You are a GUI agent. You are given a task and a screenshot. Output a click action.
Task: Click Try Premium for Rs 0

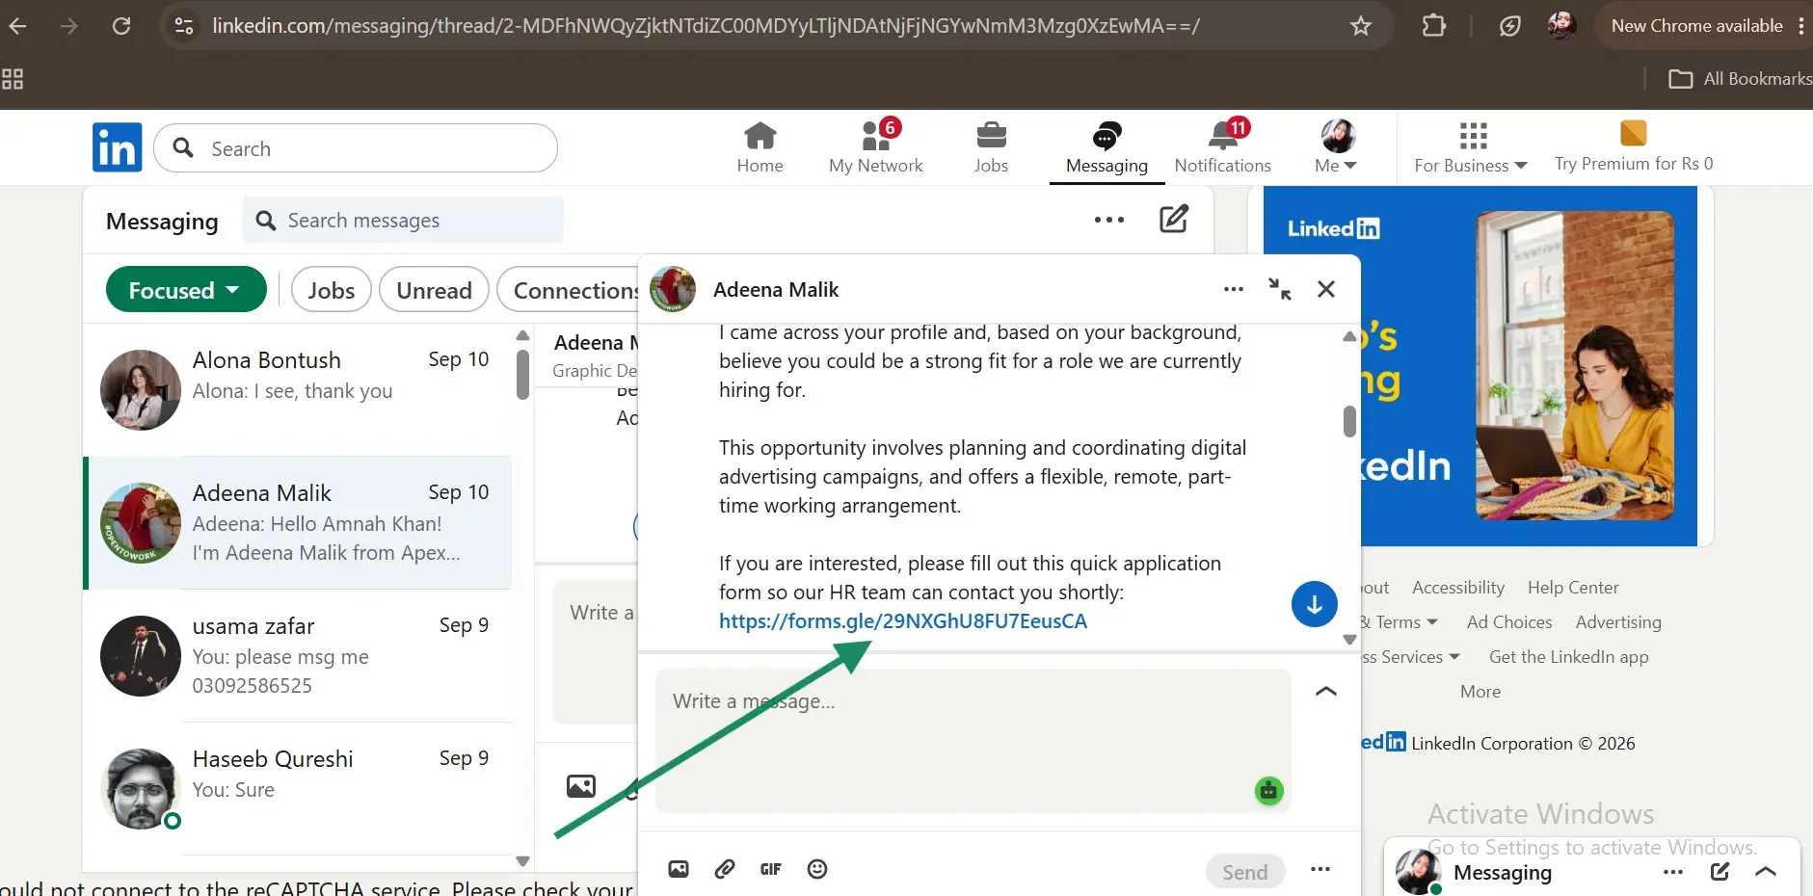[1634, 147]
